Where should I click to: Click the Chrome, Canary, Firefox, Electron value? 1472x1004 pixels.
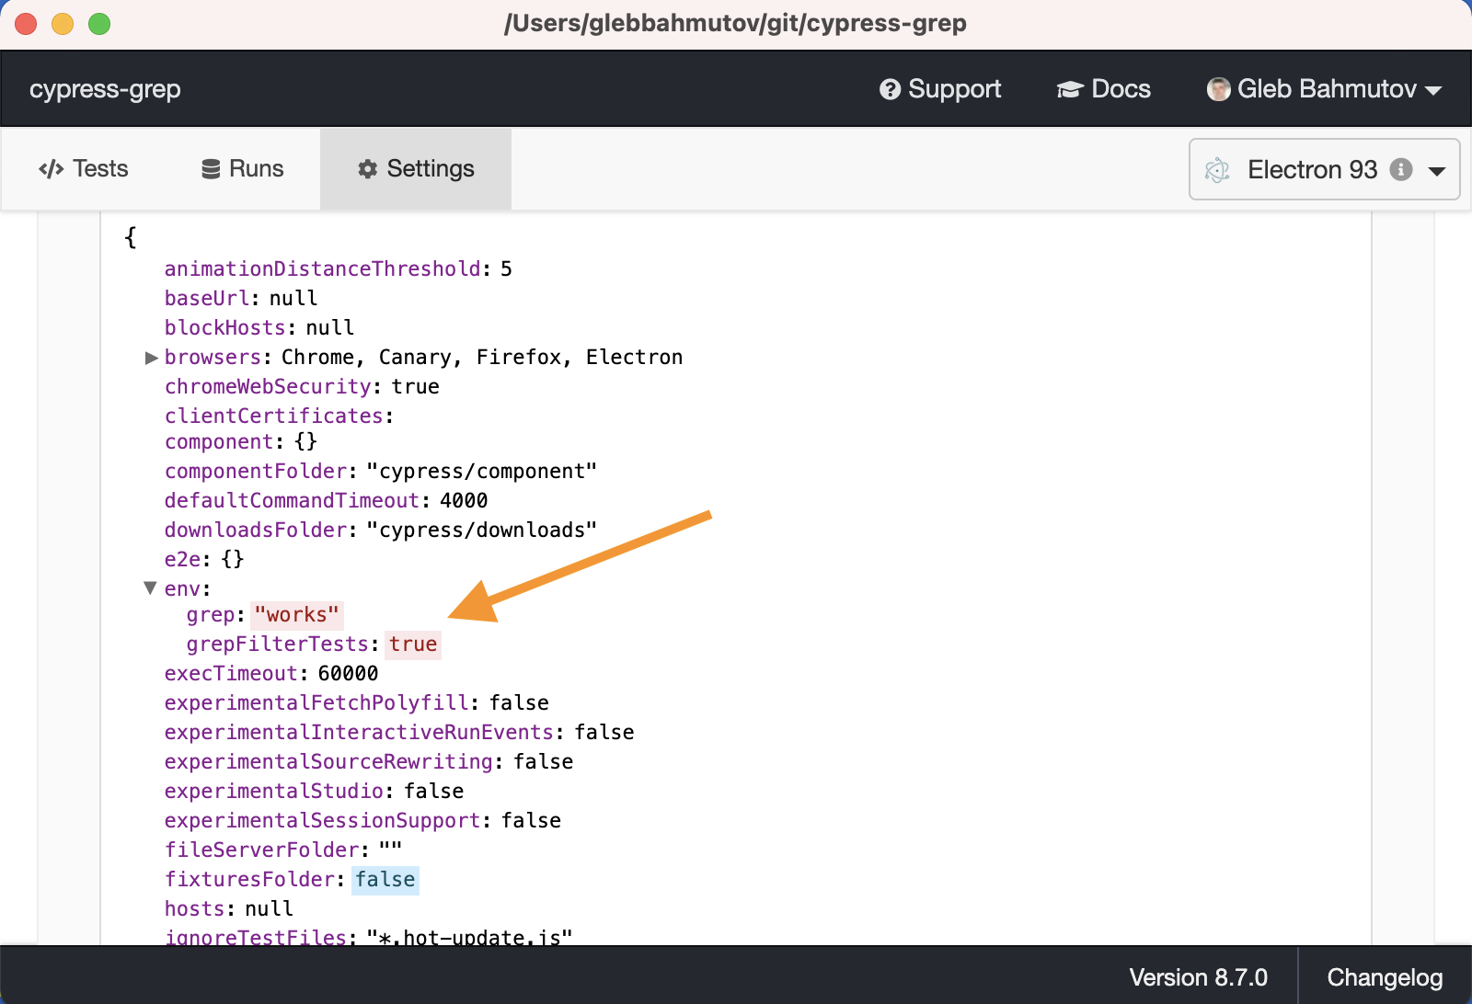482,357
